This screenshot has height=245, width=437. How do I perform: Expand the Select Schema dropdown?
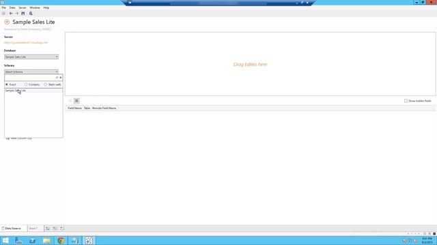click(x=31, y=72)
